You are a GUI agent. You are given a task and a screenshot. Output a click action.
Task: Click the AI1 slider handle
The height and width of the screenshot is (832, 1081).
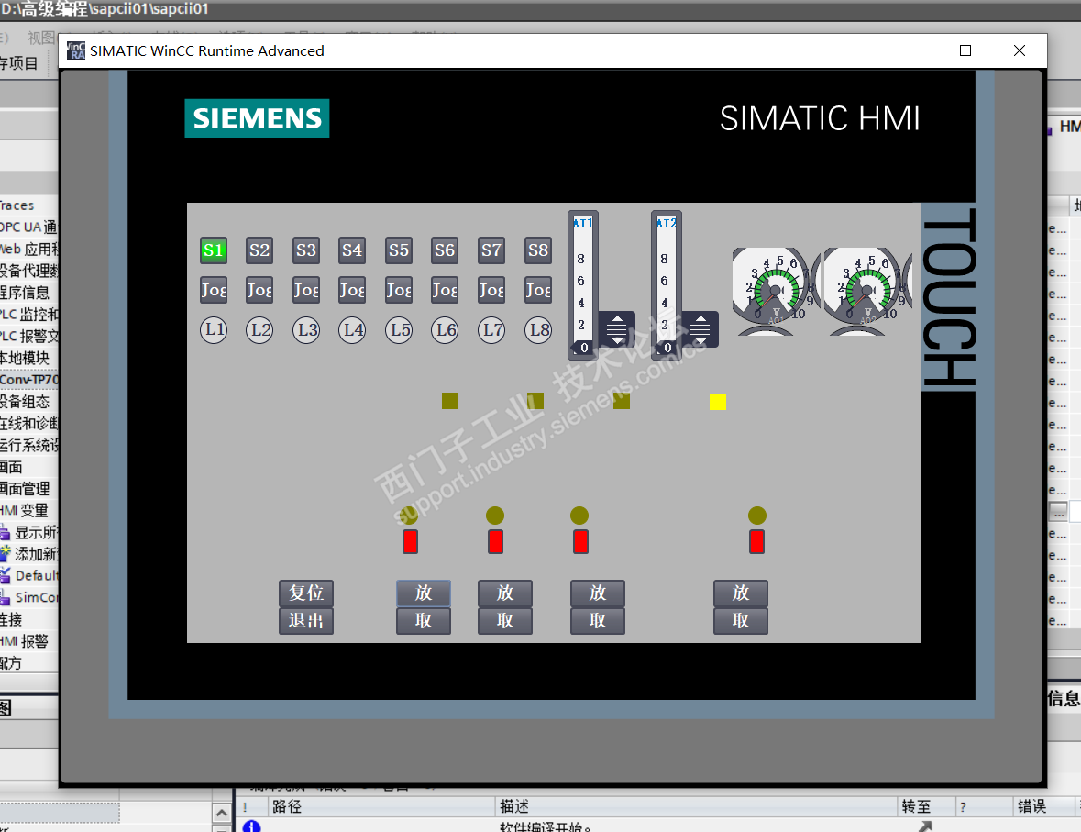617,329
